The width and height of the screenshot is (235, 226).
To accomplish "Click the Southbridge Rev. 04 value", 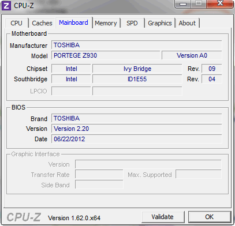I will coord(212,79).
